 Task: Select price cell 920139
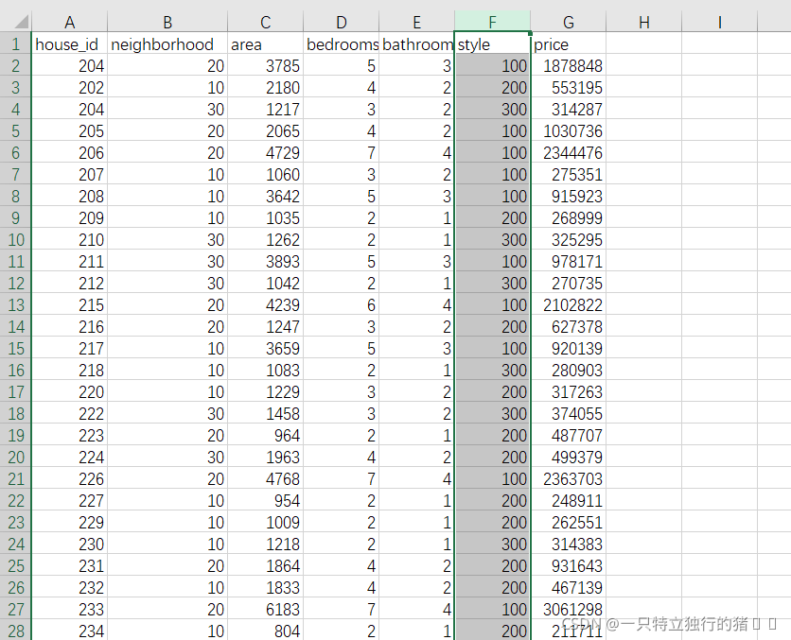[x=568, y=348]
